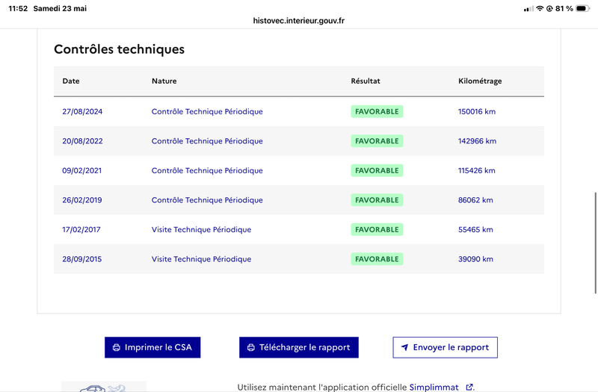Click the printer icon on Télécharger le rapport
This screenshot has height=392, width=598.
click(251, 347)
